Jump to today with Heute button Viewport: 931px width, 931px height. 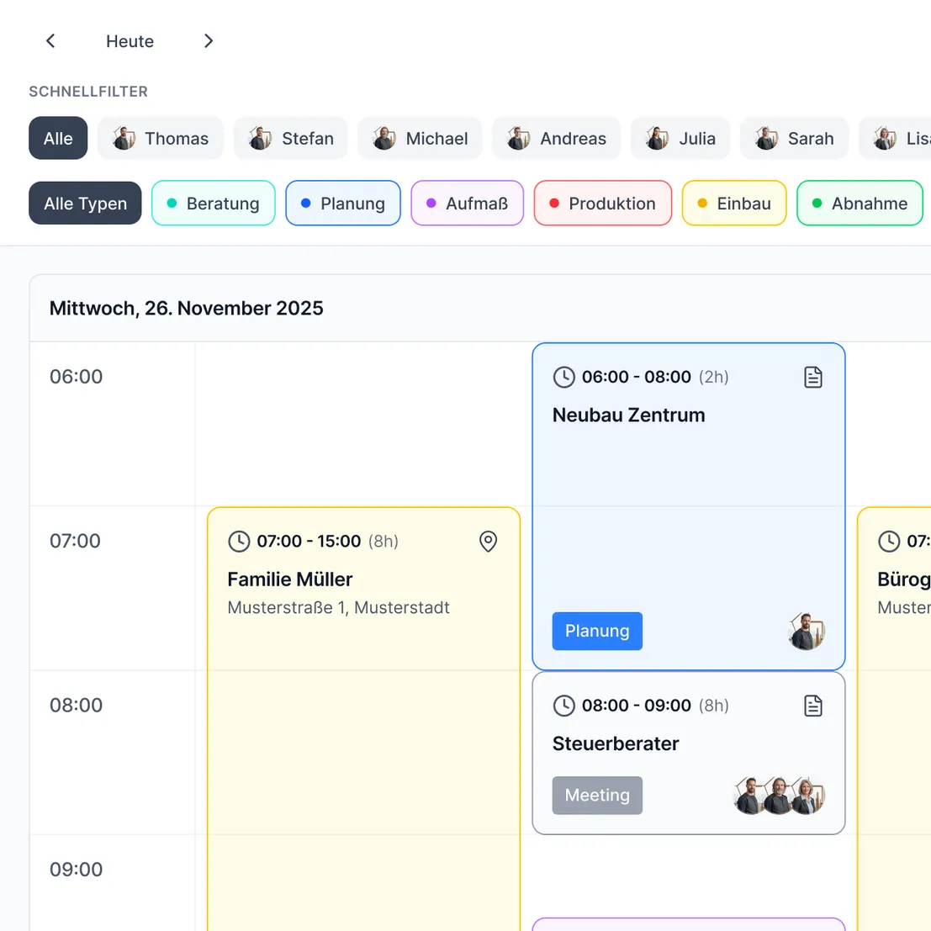point(130,41)
